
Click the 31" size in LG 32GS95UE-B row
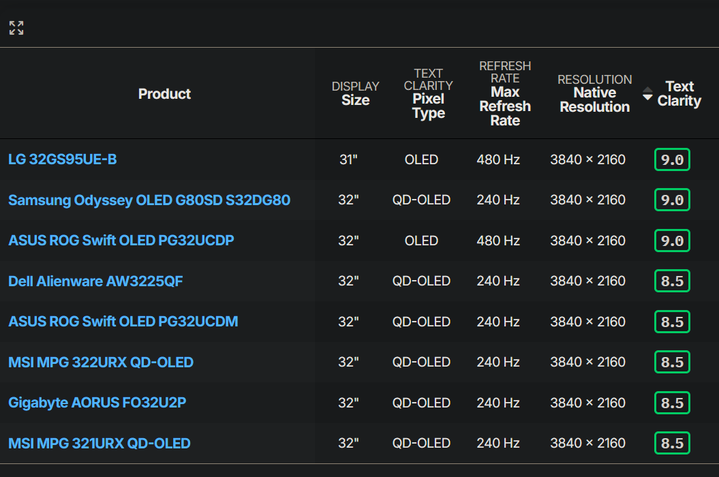pos(348,159)
